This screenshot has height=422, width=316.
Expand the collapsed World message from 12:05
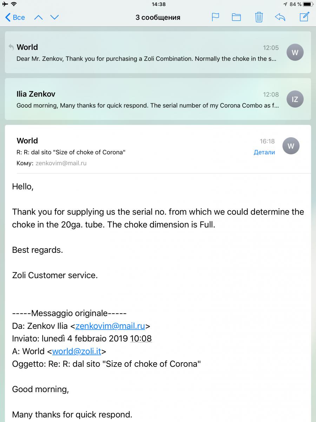tap(147, 53)
